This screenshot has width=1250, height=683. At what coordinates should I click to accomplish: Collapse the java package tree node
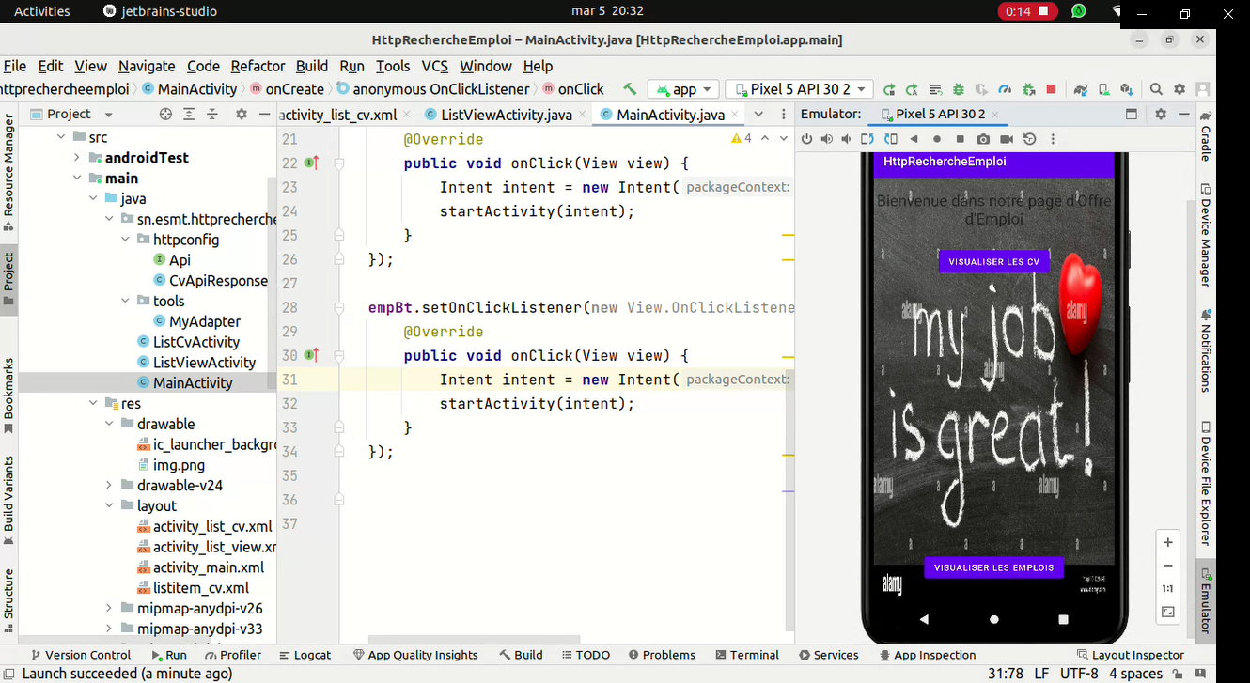(91, 198)
